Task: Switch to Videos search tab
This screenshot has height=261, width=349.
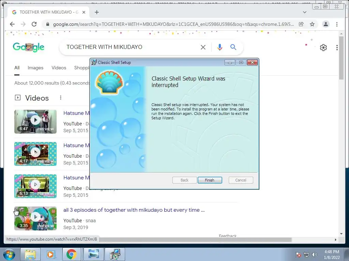Action: (59, 68)
